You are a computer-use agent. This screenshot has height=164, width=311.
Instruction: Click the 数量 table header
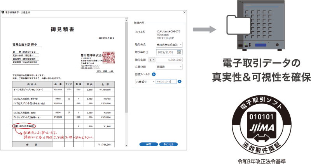click(78, 84)
